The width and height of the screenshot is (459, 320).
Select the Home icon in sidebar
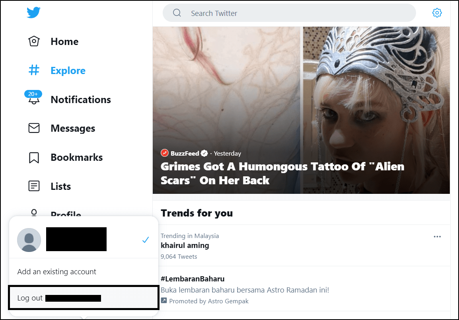click(x=34, y=41)
